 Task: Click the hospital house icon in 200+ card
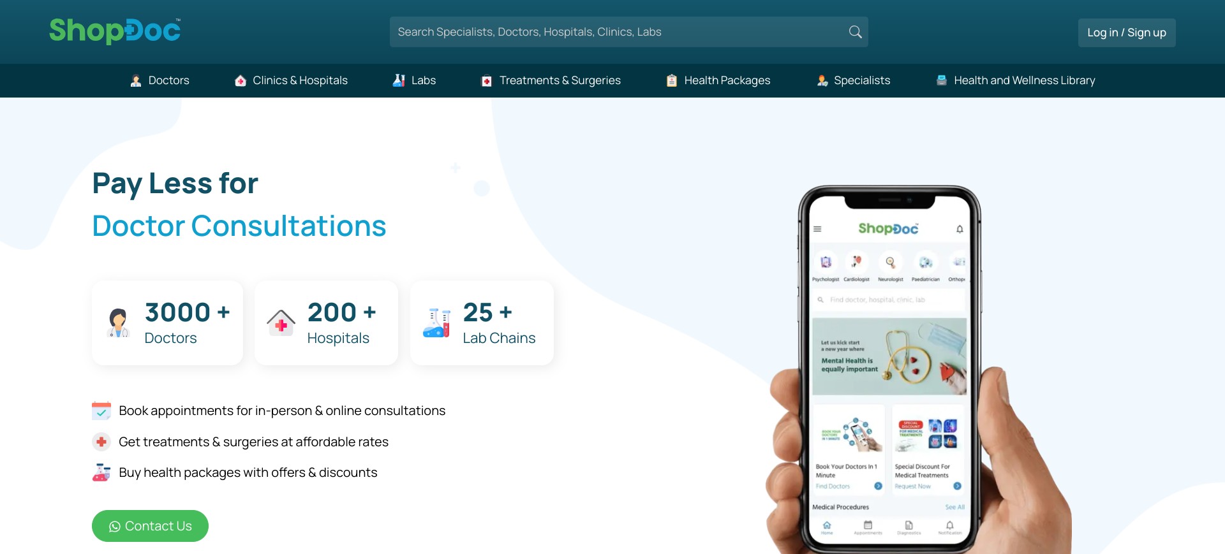point(281,323)
